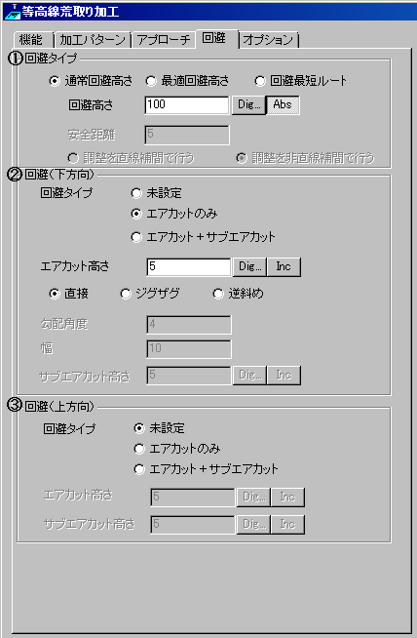Screen dimensions: 417x638
Task: Click Dig... button beside 回避高さ
Action: (x=248, y=105)
